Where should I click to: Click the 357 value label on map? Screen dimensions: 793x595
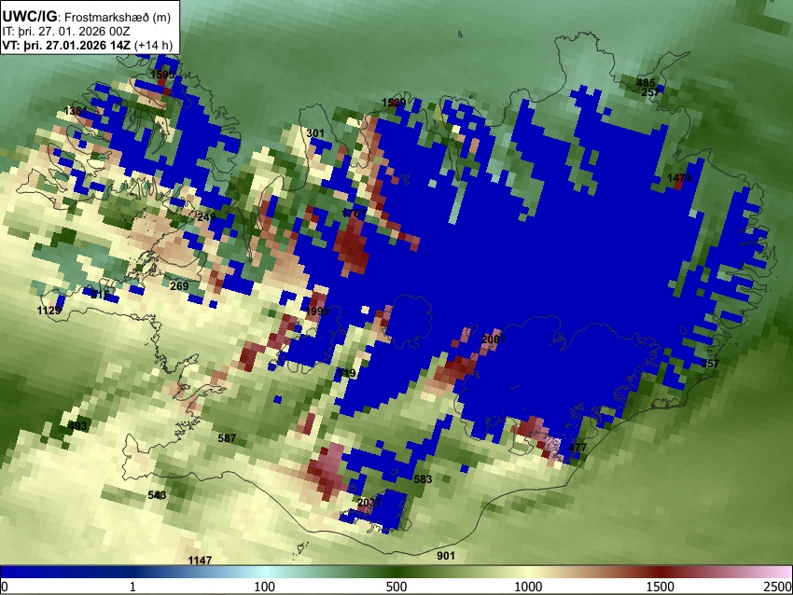click(710, 364)
